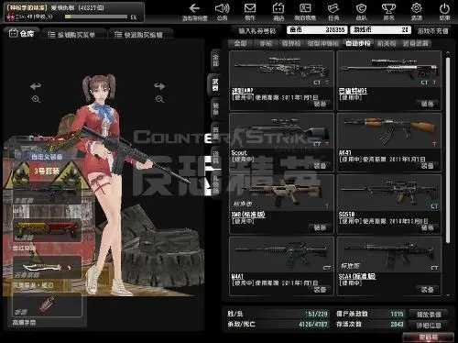Equip the SG550
458x343 pixels.
pos(427,227)
